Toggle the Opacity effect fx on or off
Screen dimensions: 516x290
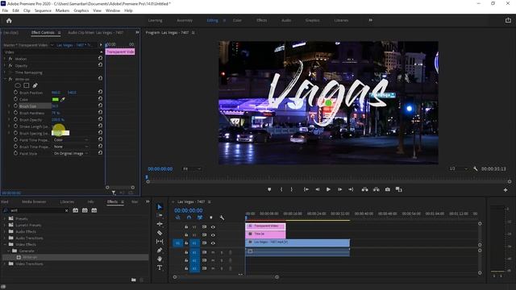tap(10, 65)
